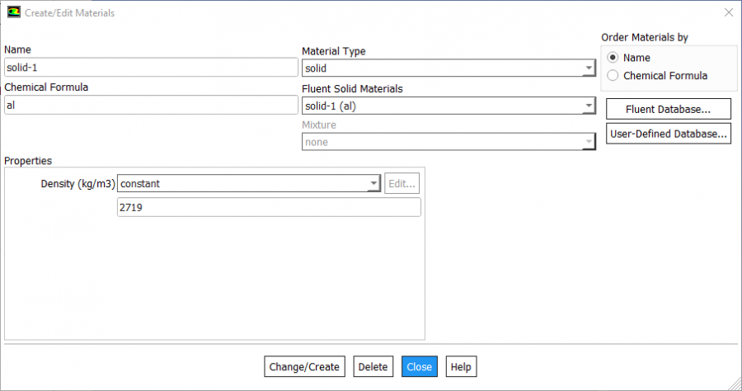
Task: Expand the Fluent Solid Materials list
Action: pyautogui.click(x=448, y=106)
